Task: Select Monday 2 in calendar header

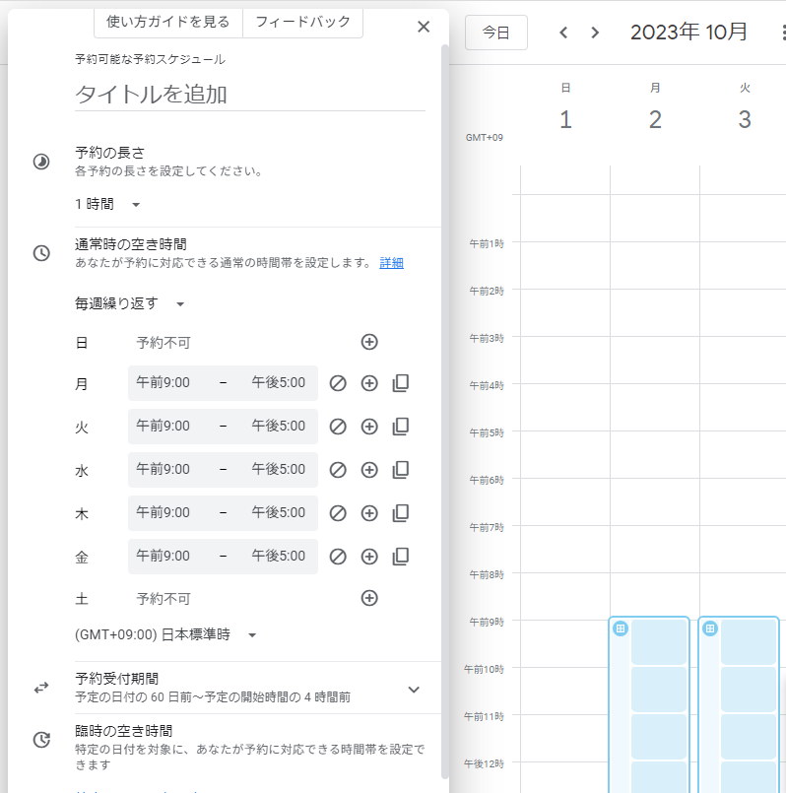Action: click(x=655, y=120)
